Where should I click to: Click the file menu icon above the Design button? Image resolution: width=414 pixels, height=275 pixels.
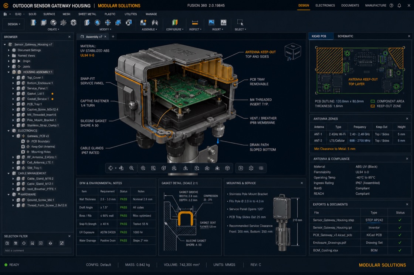click(5, 14)
